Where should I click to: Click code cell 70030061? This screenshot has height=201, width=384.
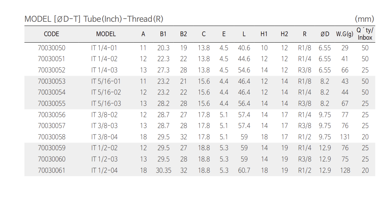51,170
